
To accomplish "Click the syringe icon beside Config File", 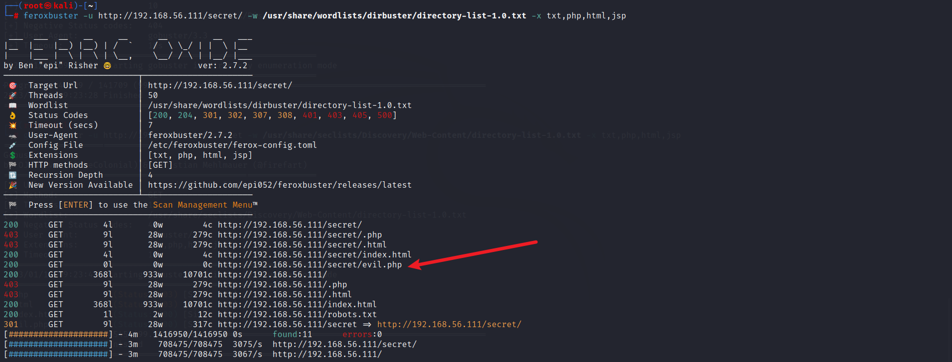I will 12,145.
